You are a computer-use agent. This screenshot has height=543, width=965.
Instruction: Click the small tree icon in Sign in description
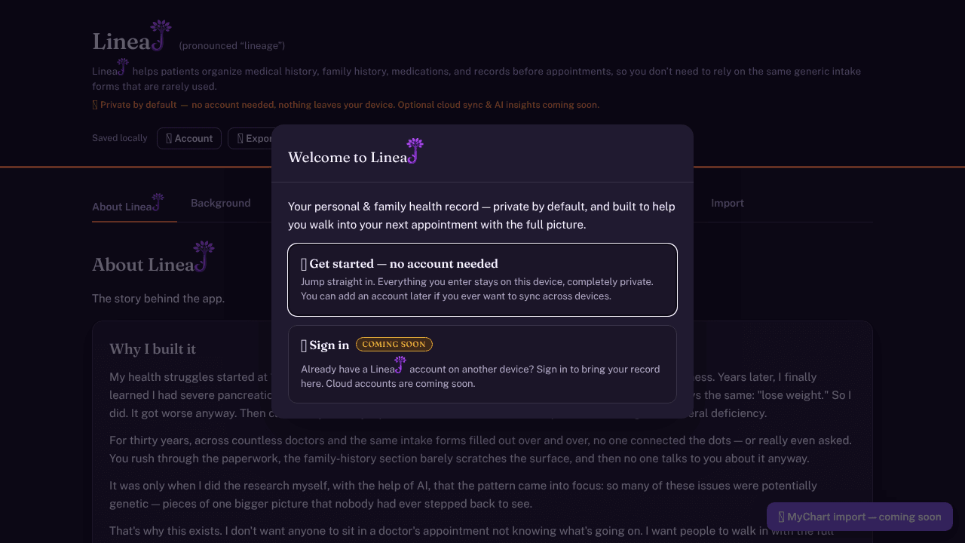pyautogui.click(x=400, y=365)
